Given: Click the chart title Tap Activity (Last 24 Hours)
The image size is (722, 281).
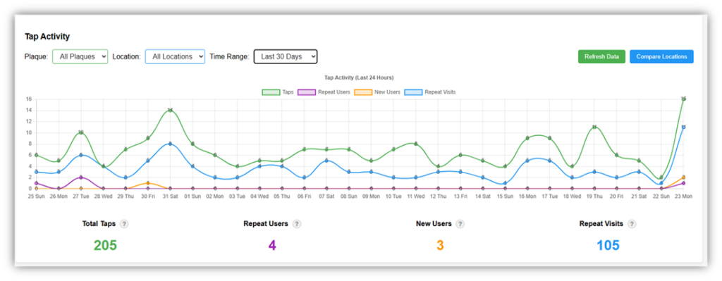Looking at the screenshot, I should [359, 77].
